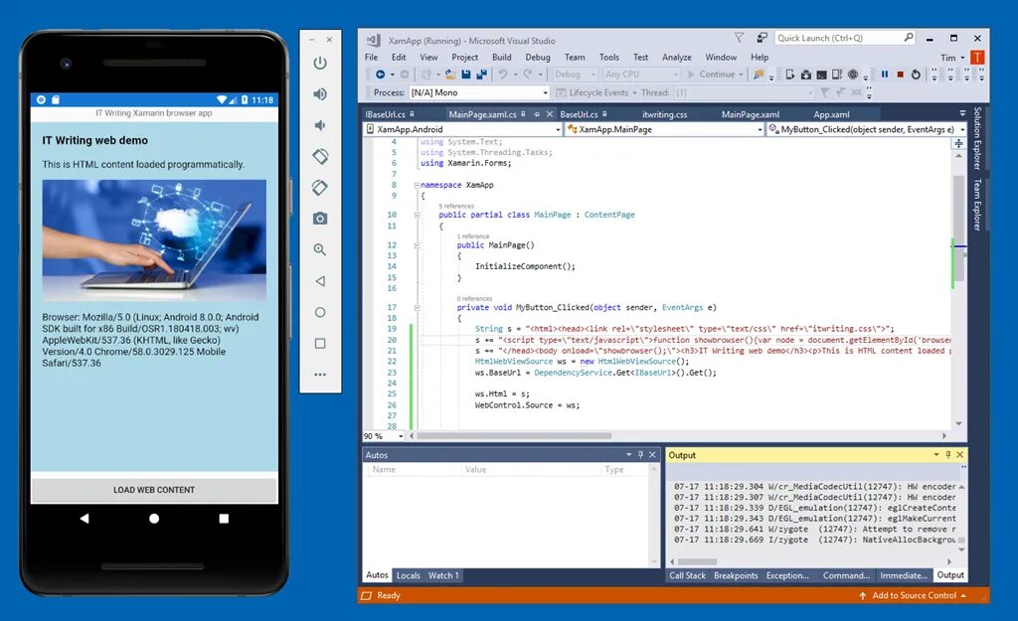Click Open File folder icon in toolbar
The width and height of the screenshot is (1018, 621).
point(450,75)
